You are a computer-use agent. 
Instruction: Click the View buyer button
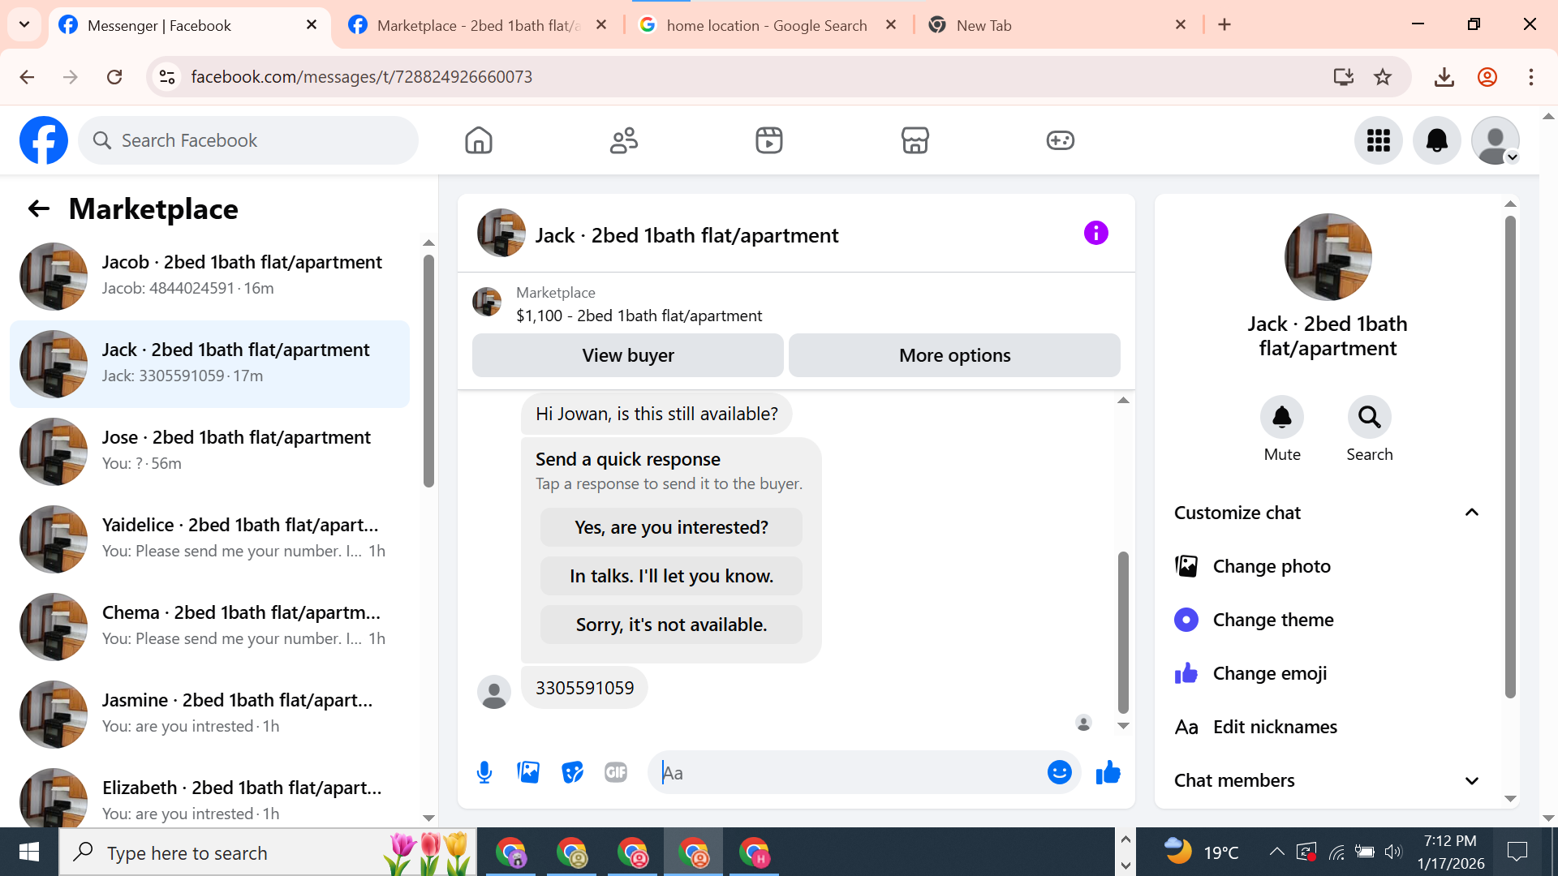pos(627,355)
